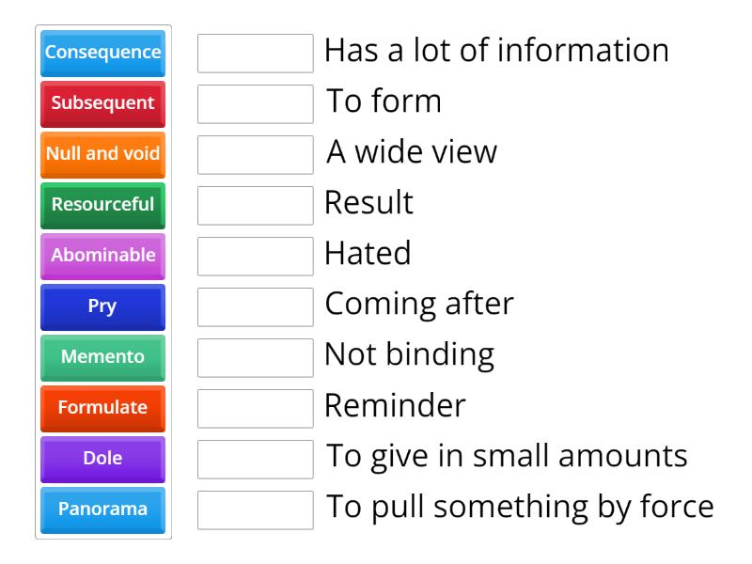Click answer box beside 'Has a lot of information'
752x564 pixels.
(x=256, y=54)
